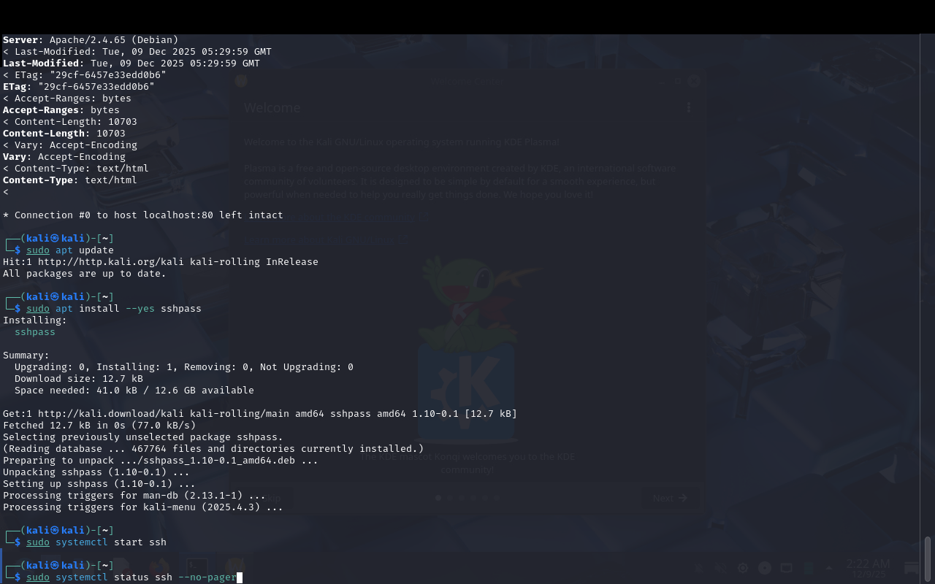Click the Welcome Center app icon in title bar

pyautogui.click(x=242, y=82)
